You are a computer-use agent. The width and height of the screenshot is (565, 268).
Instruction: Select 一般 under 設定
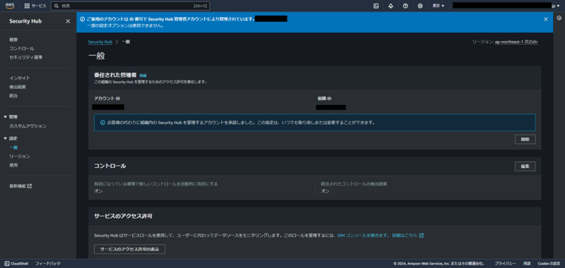coord(13,147)
